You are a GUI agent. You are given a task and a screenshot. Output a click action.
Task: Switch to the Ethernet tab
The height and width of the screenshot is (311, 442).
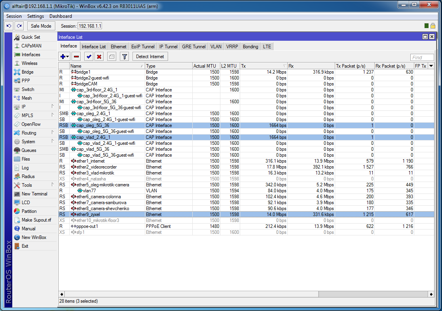(119, 47)
